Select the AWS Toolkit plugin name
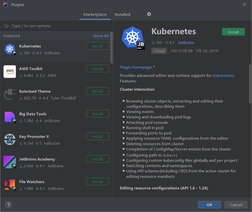This screenshot has height=212, width=252. [x=31, y=69]
